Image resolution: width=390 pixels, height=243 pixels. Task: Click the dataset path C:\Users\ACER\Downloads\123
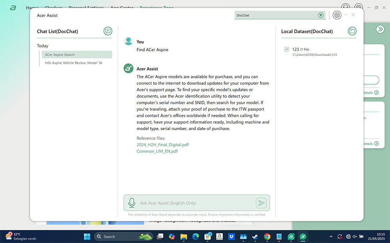pyautogui.click(x=315, y=54)
